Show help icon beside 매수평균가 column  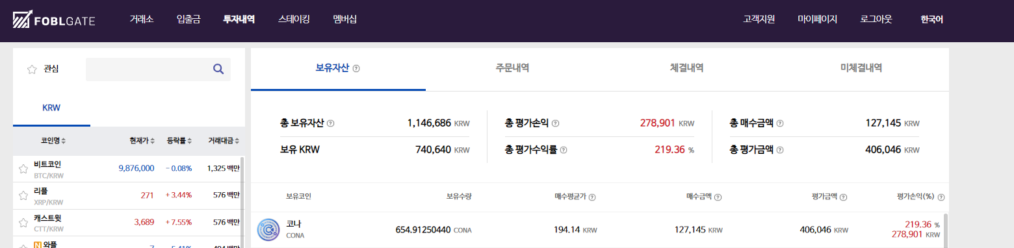(592, 197)
